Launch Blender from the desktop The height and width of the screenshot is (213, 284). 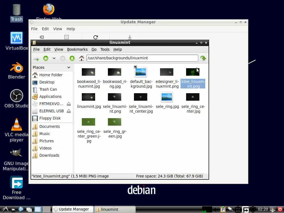click(16, 71)
